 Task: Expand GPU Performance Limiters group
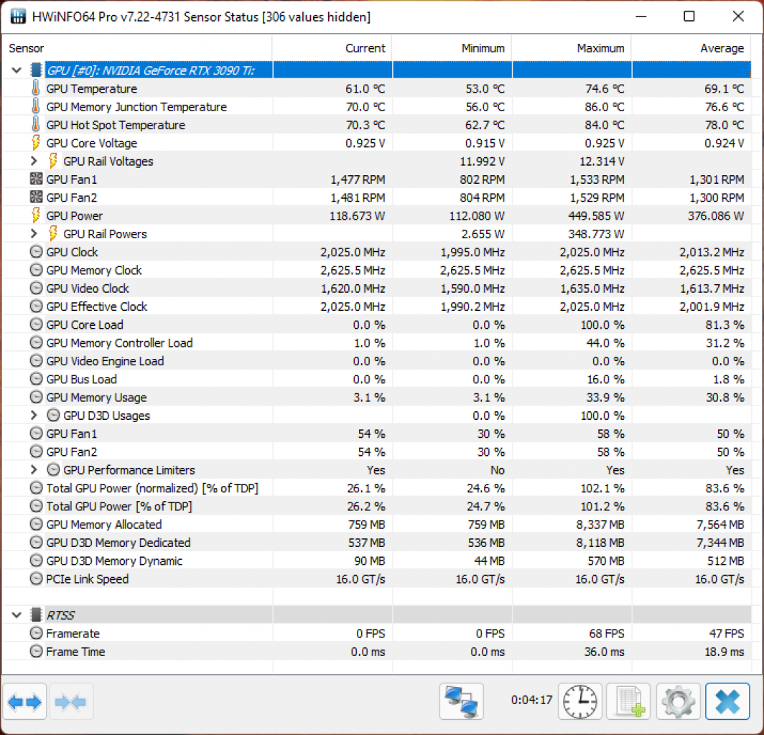point(34,469)
